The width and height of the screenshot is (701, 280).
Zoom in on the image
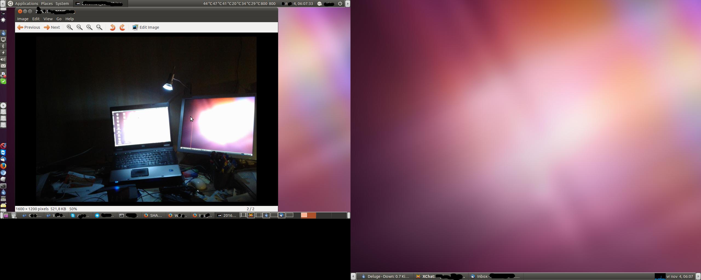[70, 27]
